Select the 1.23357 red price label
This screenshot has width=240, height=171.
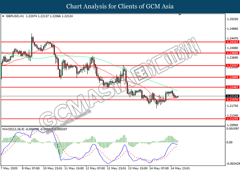[x=232, y=66]
